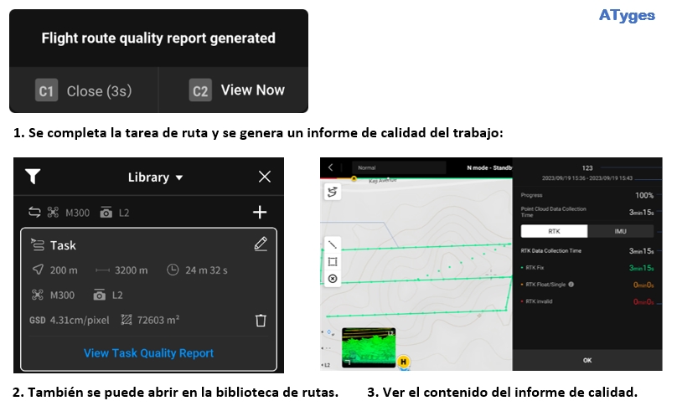Click the M300 drone icon in Task card

(x=38, y=295)
